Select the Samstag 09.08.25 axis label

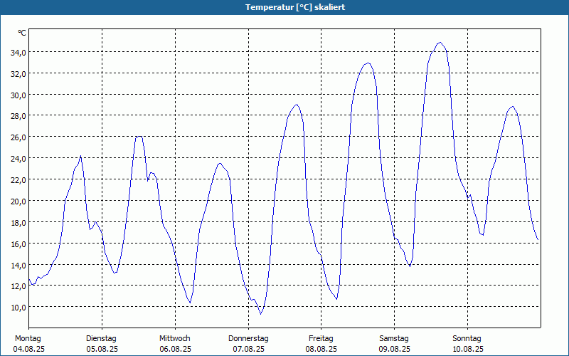point(394,344)
